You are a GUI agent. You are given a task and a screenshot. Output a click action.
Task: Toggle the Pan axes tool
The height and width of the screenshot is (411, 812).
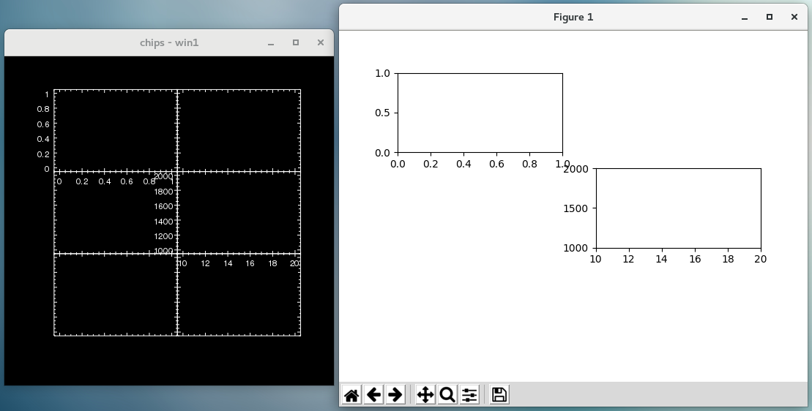425,395
